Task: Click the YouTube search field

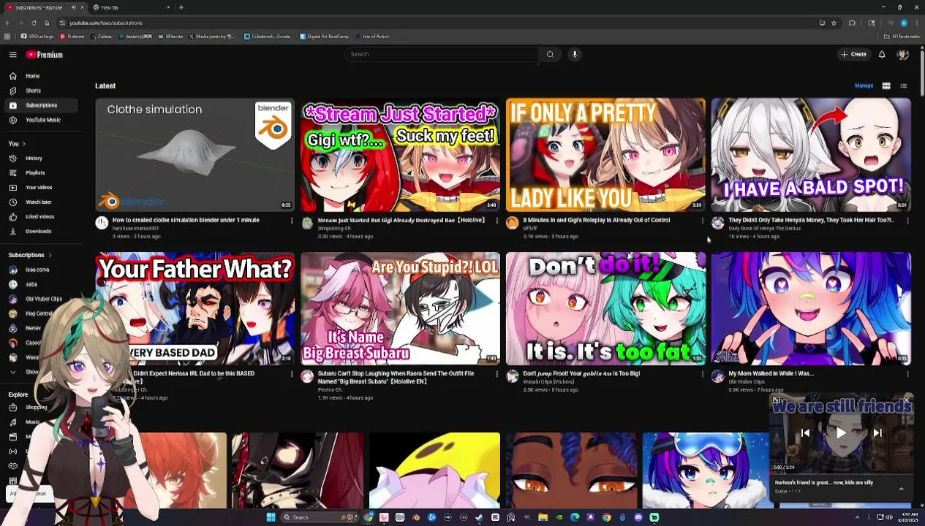Action: click(x=442, y=54)
